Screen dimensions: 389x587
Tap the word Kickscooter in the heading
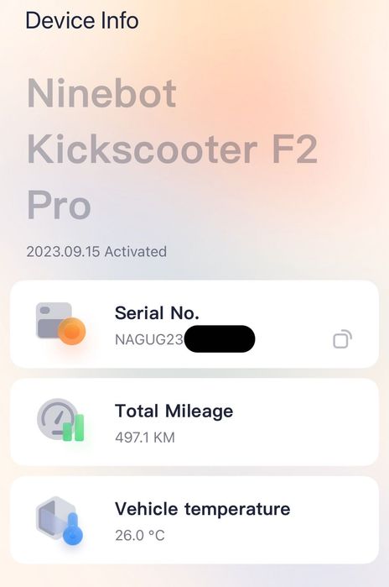142,149
